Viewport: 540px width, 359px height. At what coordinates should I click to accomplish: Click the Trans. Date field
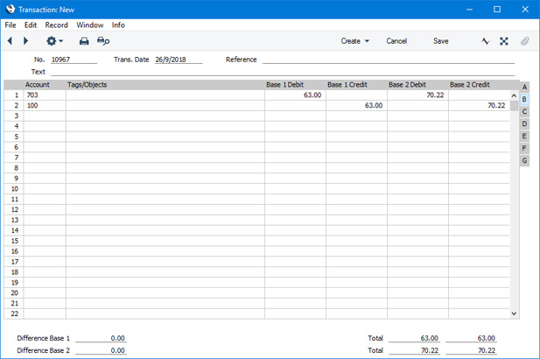point(179,60)
